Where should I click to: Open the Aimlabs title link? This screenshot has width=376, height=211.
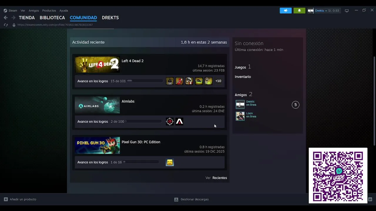(128, 101)
